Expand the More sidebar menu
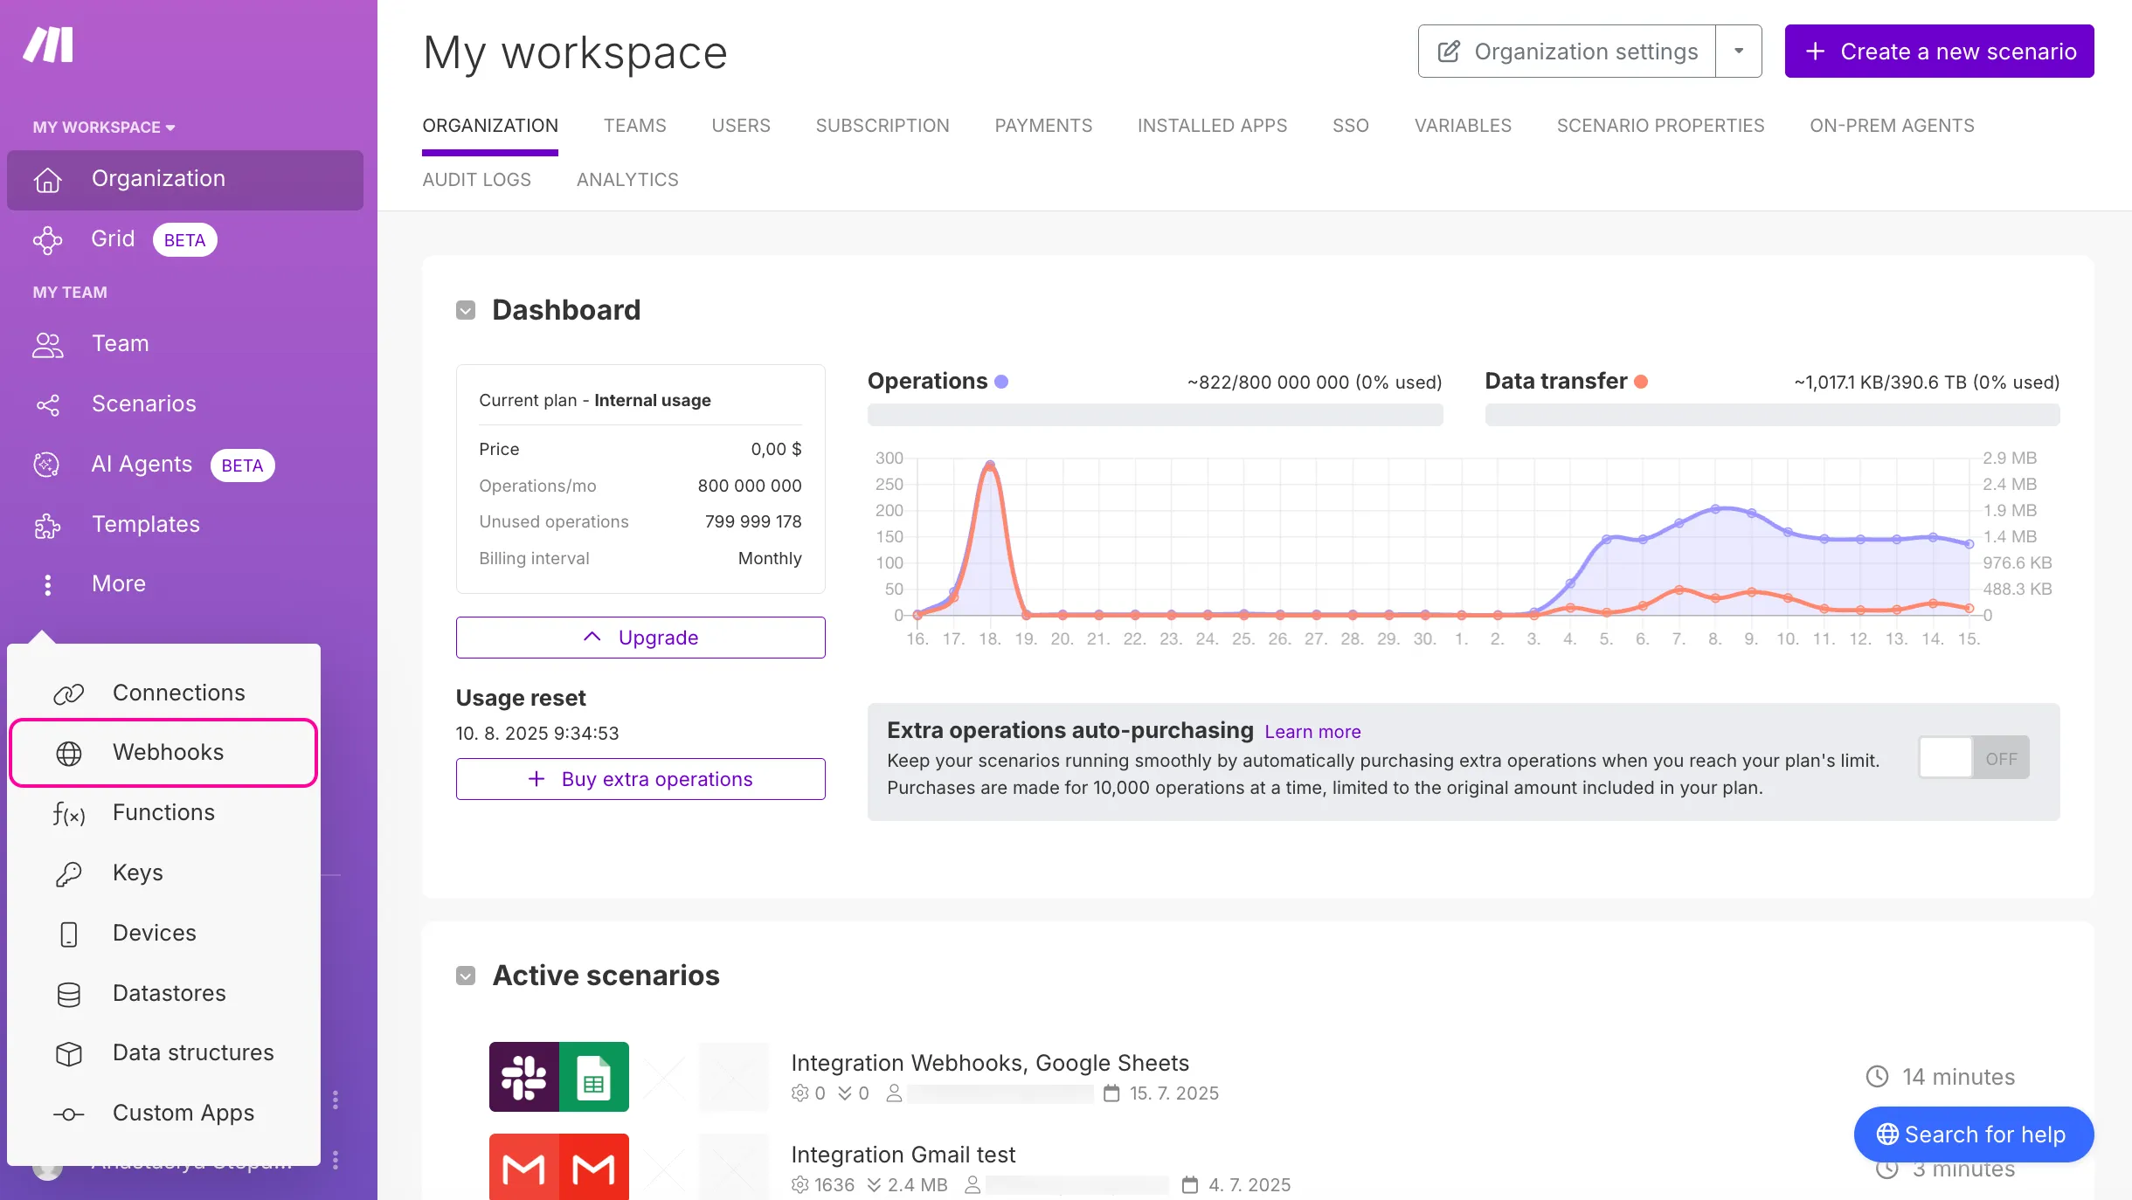2132x1200 pixels. (x=118, y=583)
